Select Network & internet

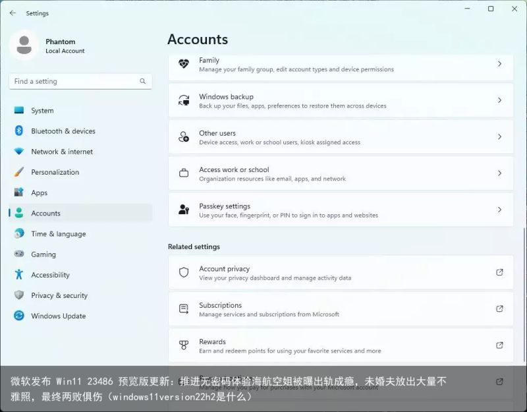pyautogui.click(x=80, y=152)
